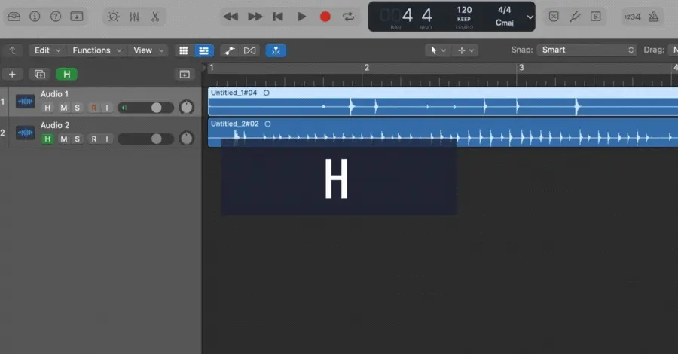The height and width of the screenshot is (354, 678).
Task: Toggle Replace mode
Action: pos(554,17)
